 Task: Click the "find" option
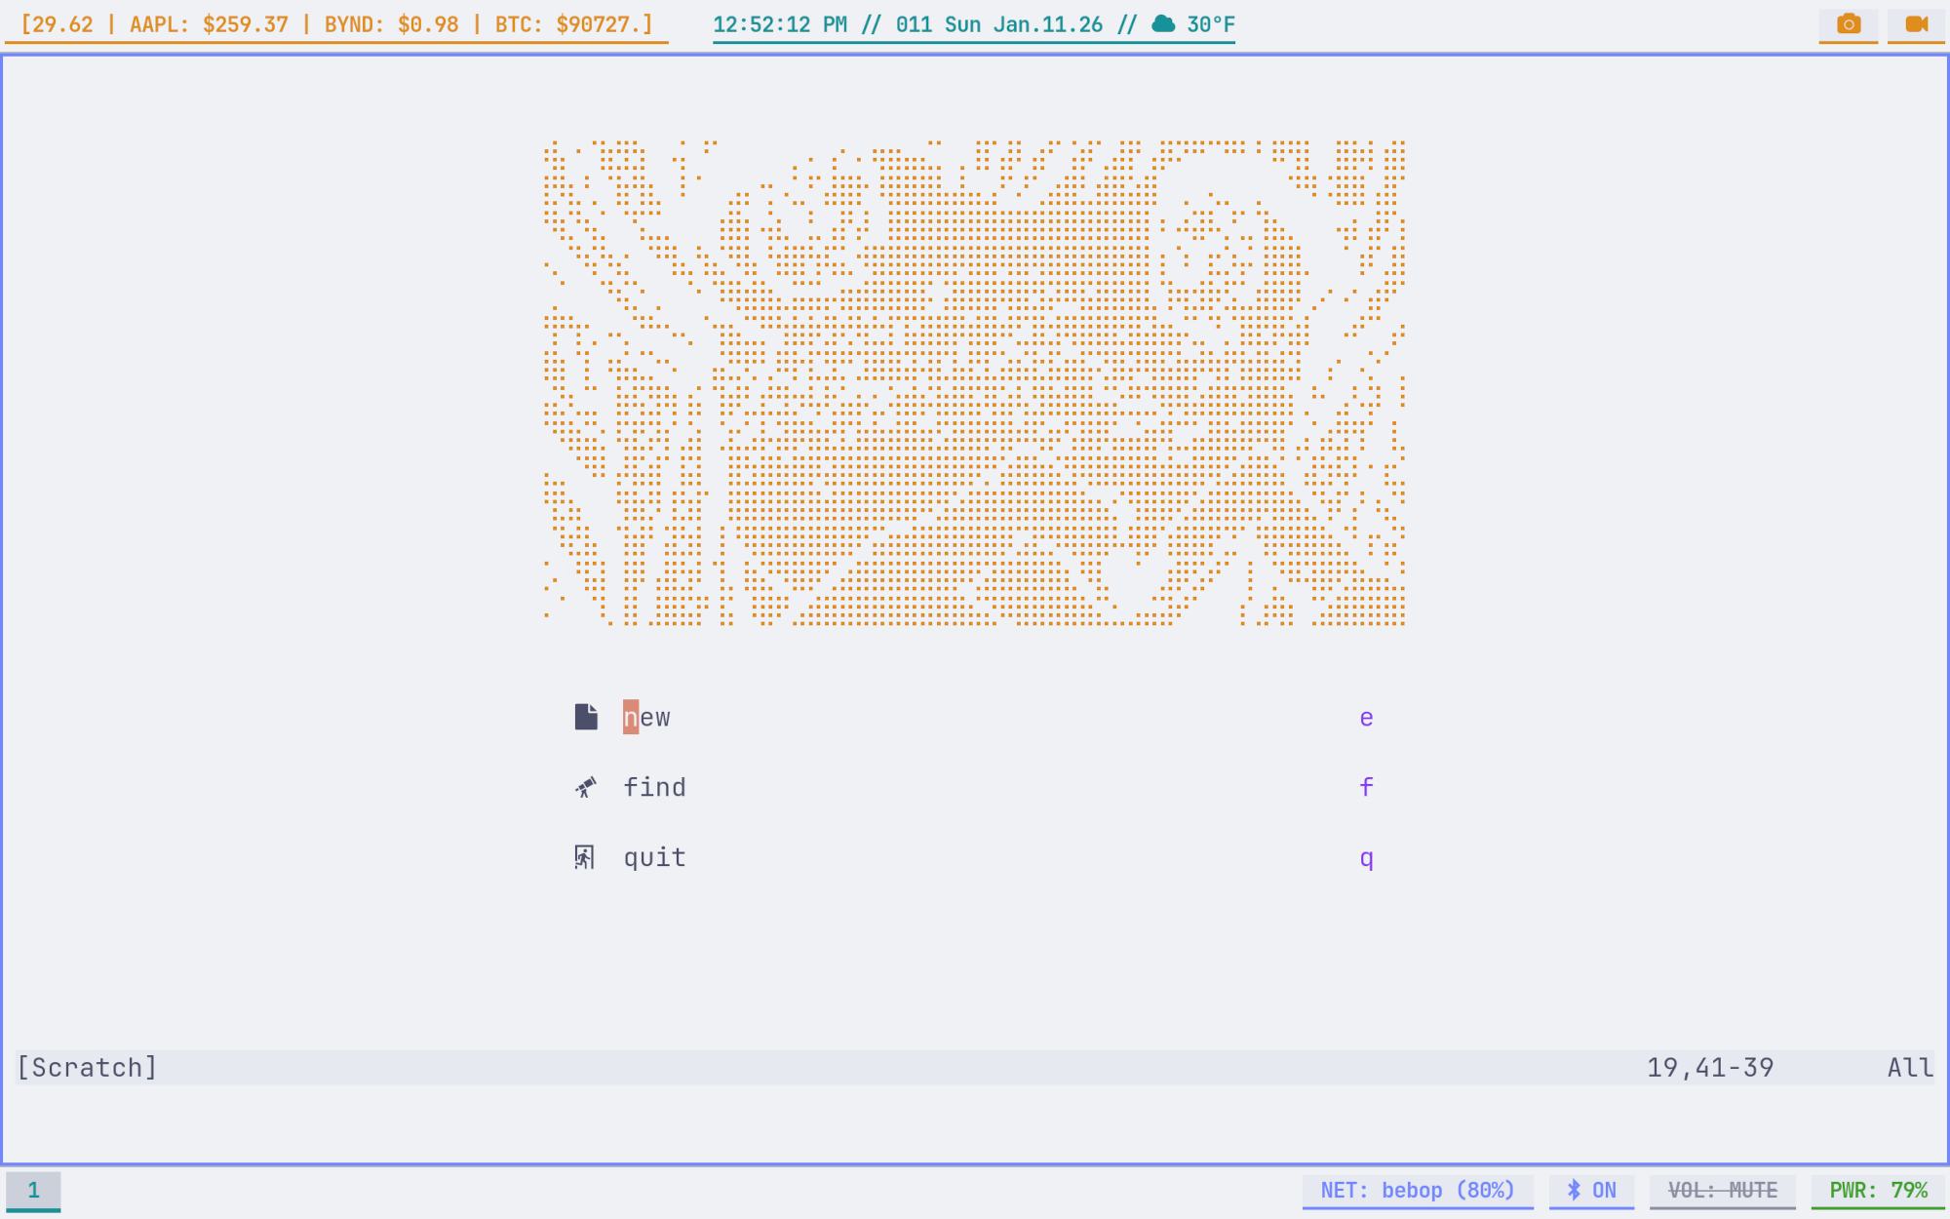click(655, 787)
